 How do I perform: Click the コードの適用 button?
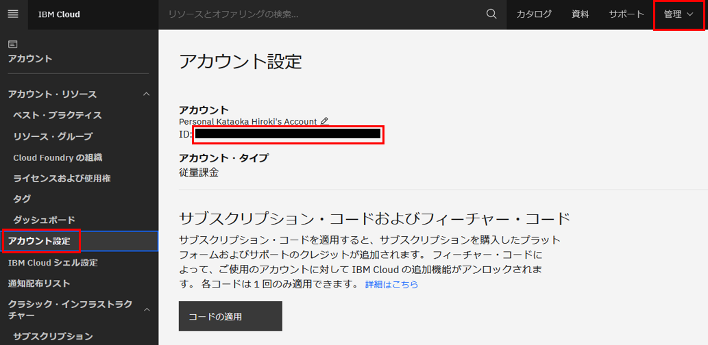coord(230,316)
